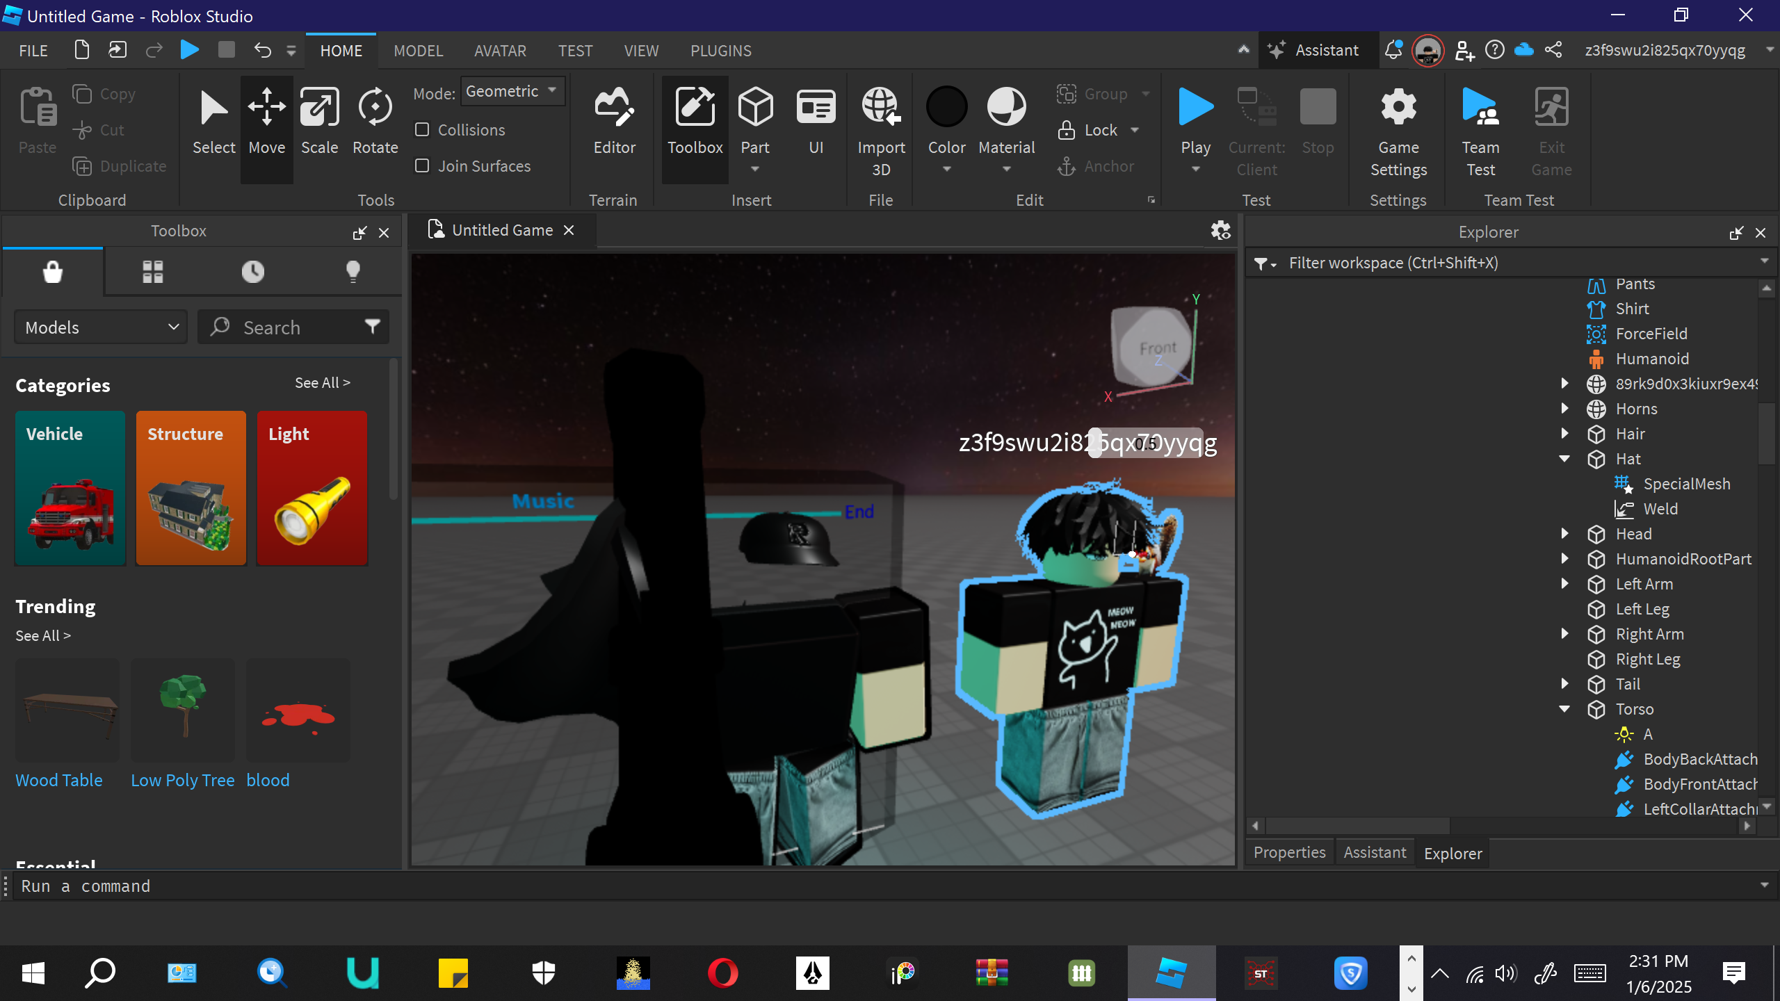Collapse the Torso tree item

coord(1564,709)
